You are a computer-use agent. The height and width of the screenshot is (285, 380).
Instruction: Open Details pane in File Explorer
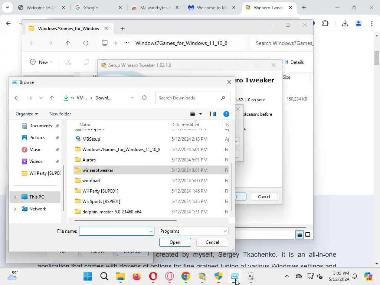293,62
